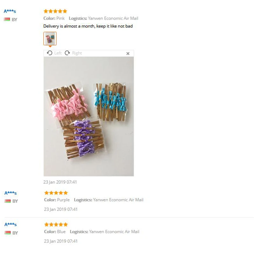Click the orange arrow below the thumbnail
Viewport: 254px width, 254px height.
[50, 46]
